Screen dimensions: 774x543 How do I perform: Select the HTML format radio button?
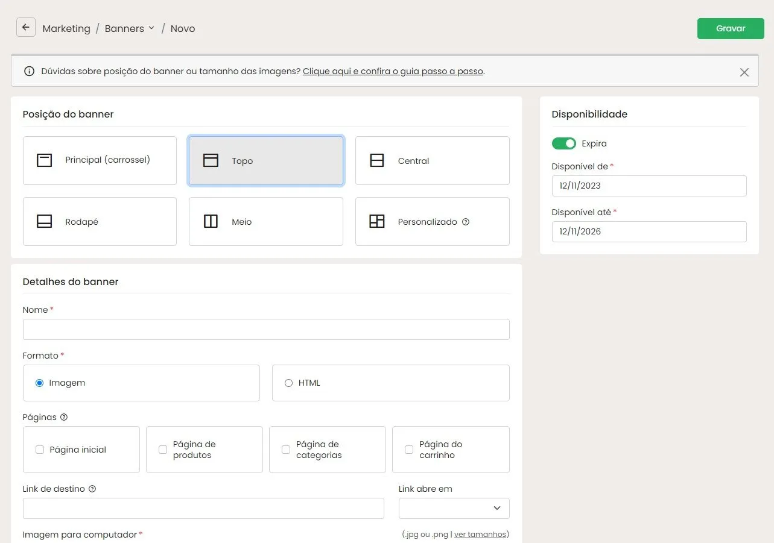(288, 383)
